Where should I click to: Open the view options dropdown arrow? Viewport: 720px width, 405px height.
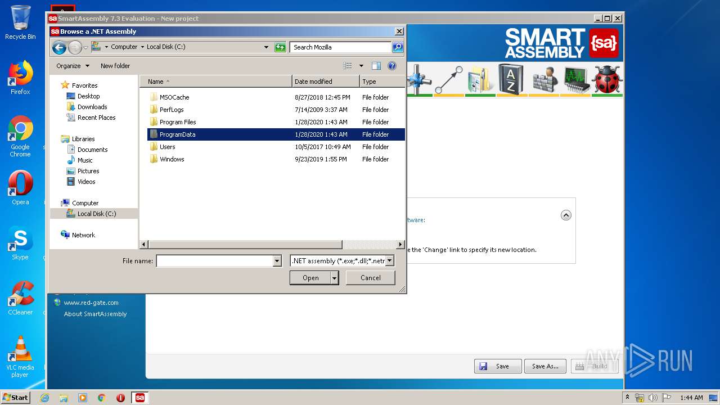(361, 66)
